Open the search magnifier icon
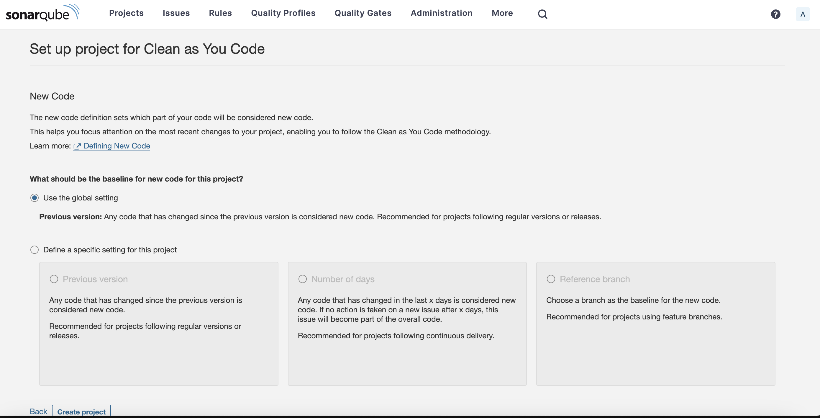This screenshot has width=820, height=418. click(542, 14)
